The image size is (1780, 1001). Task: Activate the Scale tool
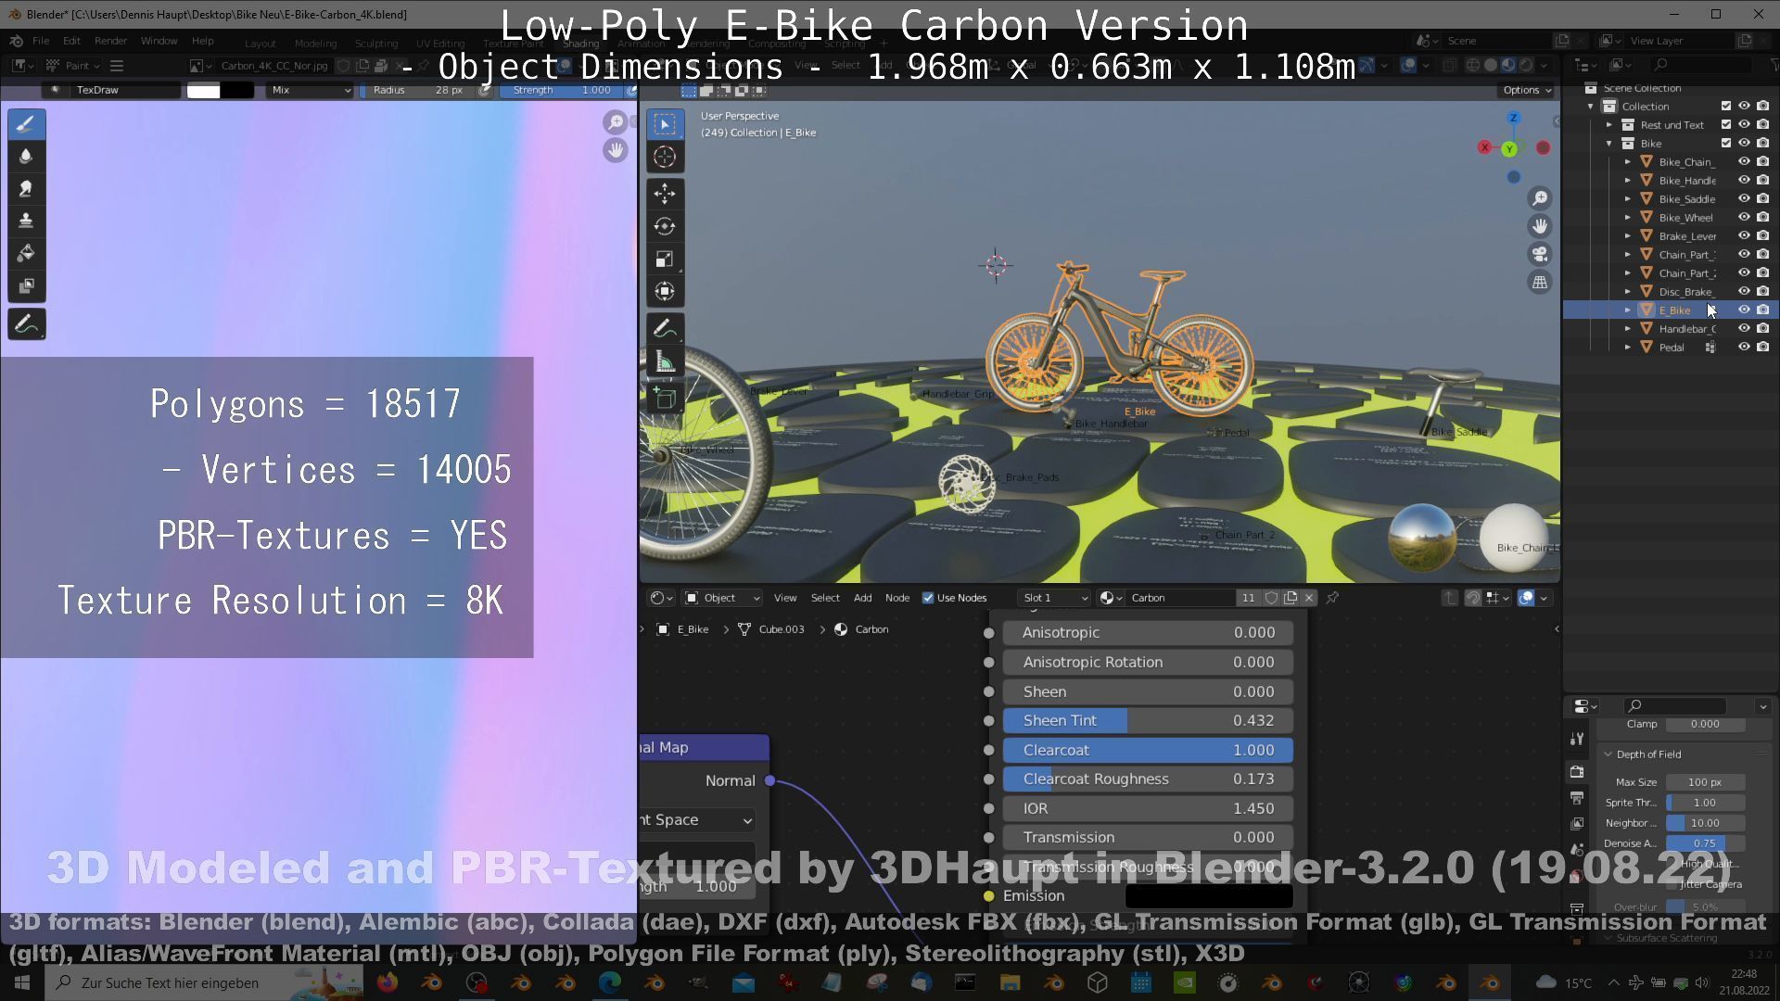[665, 259]
